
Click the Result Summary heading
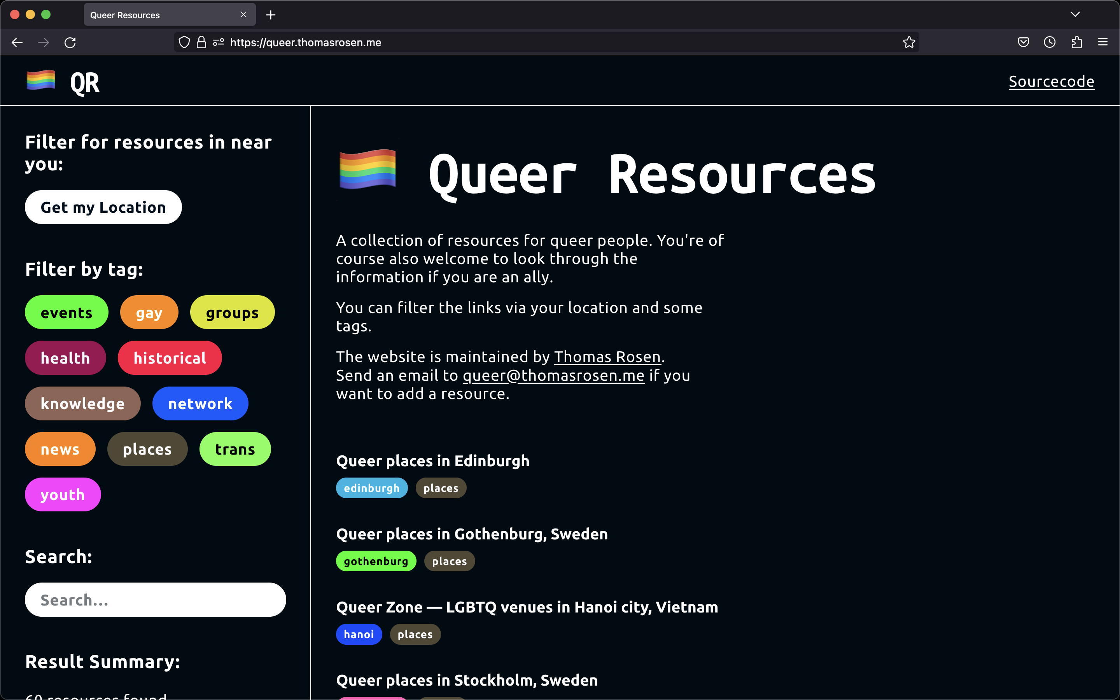click(x=103, y=661)
